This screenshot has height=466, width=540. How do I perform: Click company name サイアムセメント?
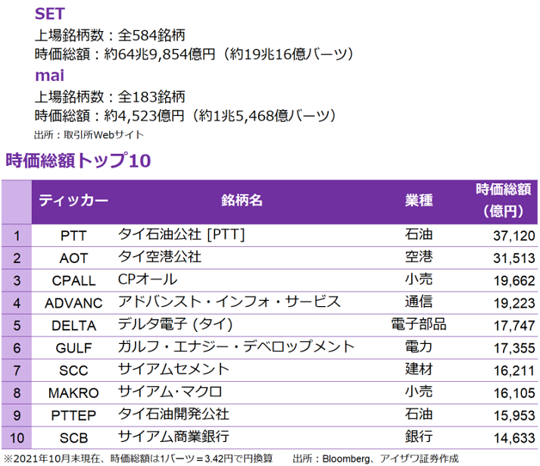tap(173, 370)
